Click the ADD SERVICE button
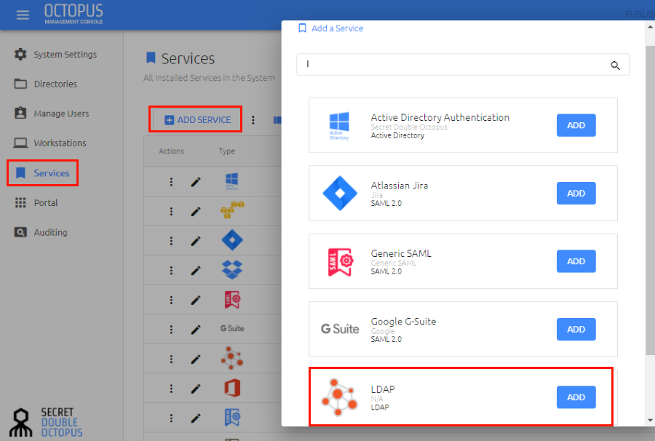The image size is (655, 441). tap(196, 120)
